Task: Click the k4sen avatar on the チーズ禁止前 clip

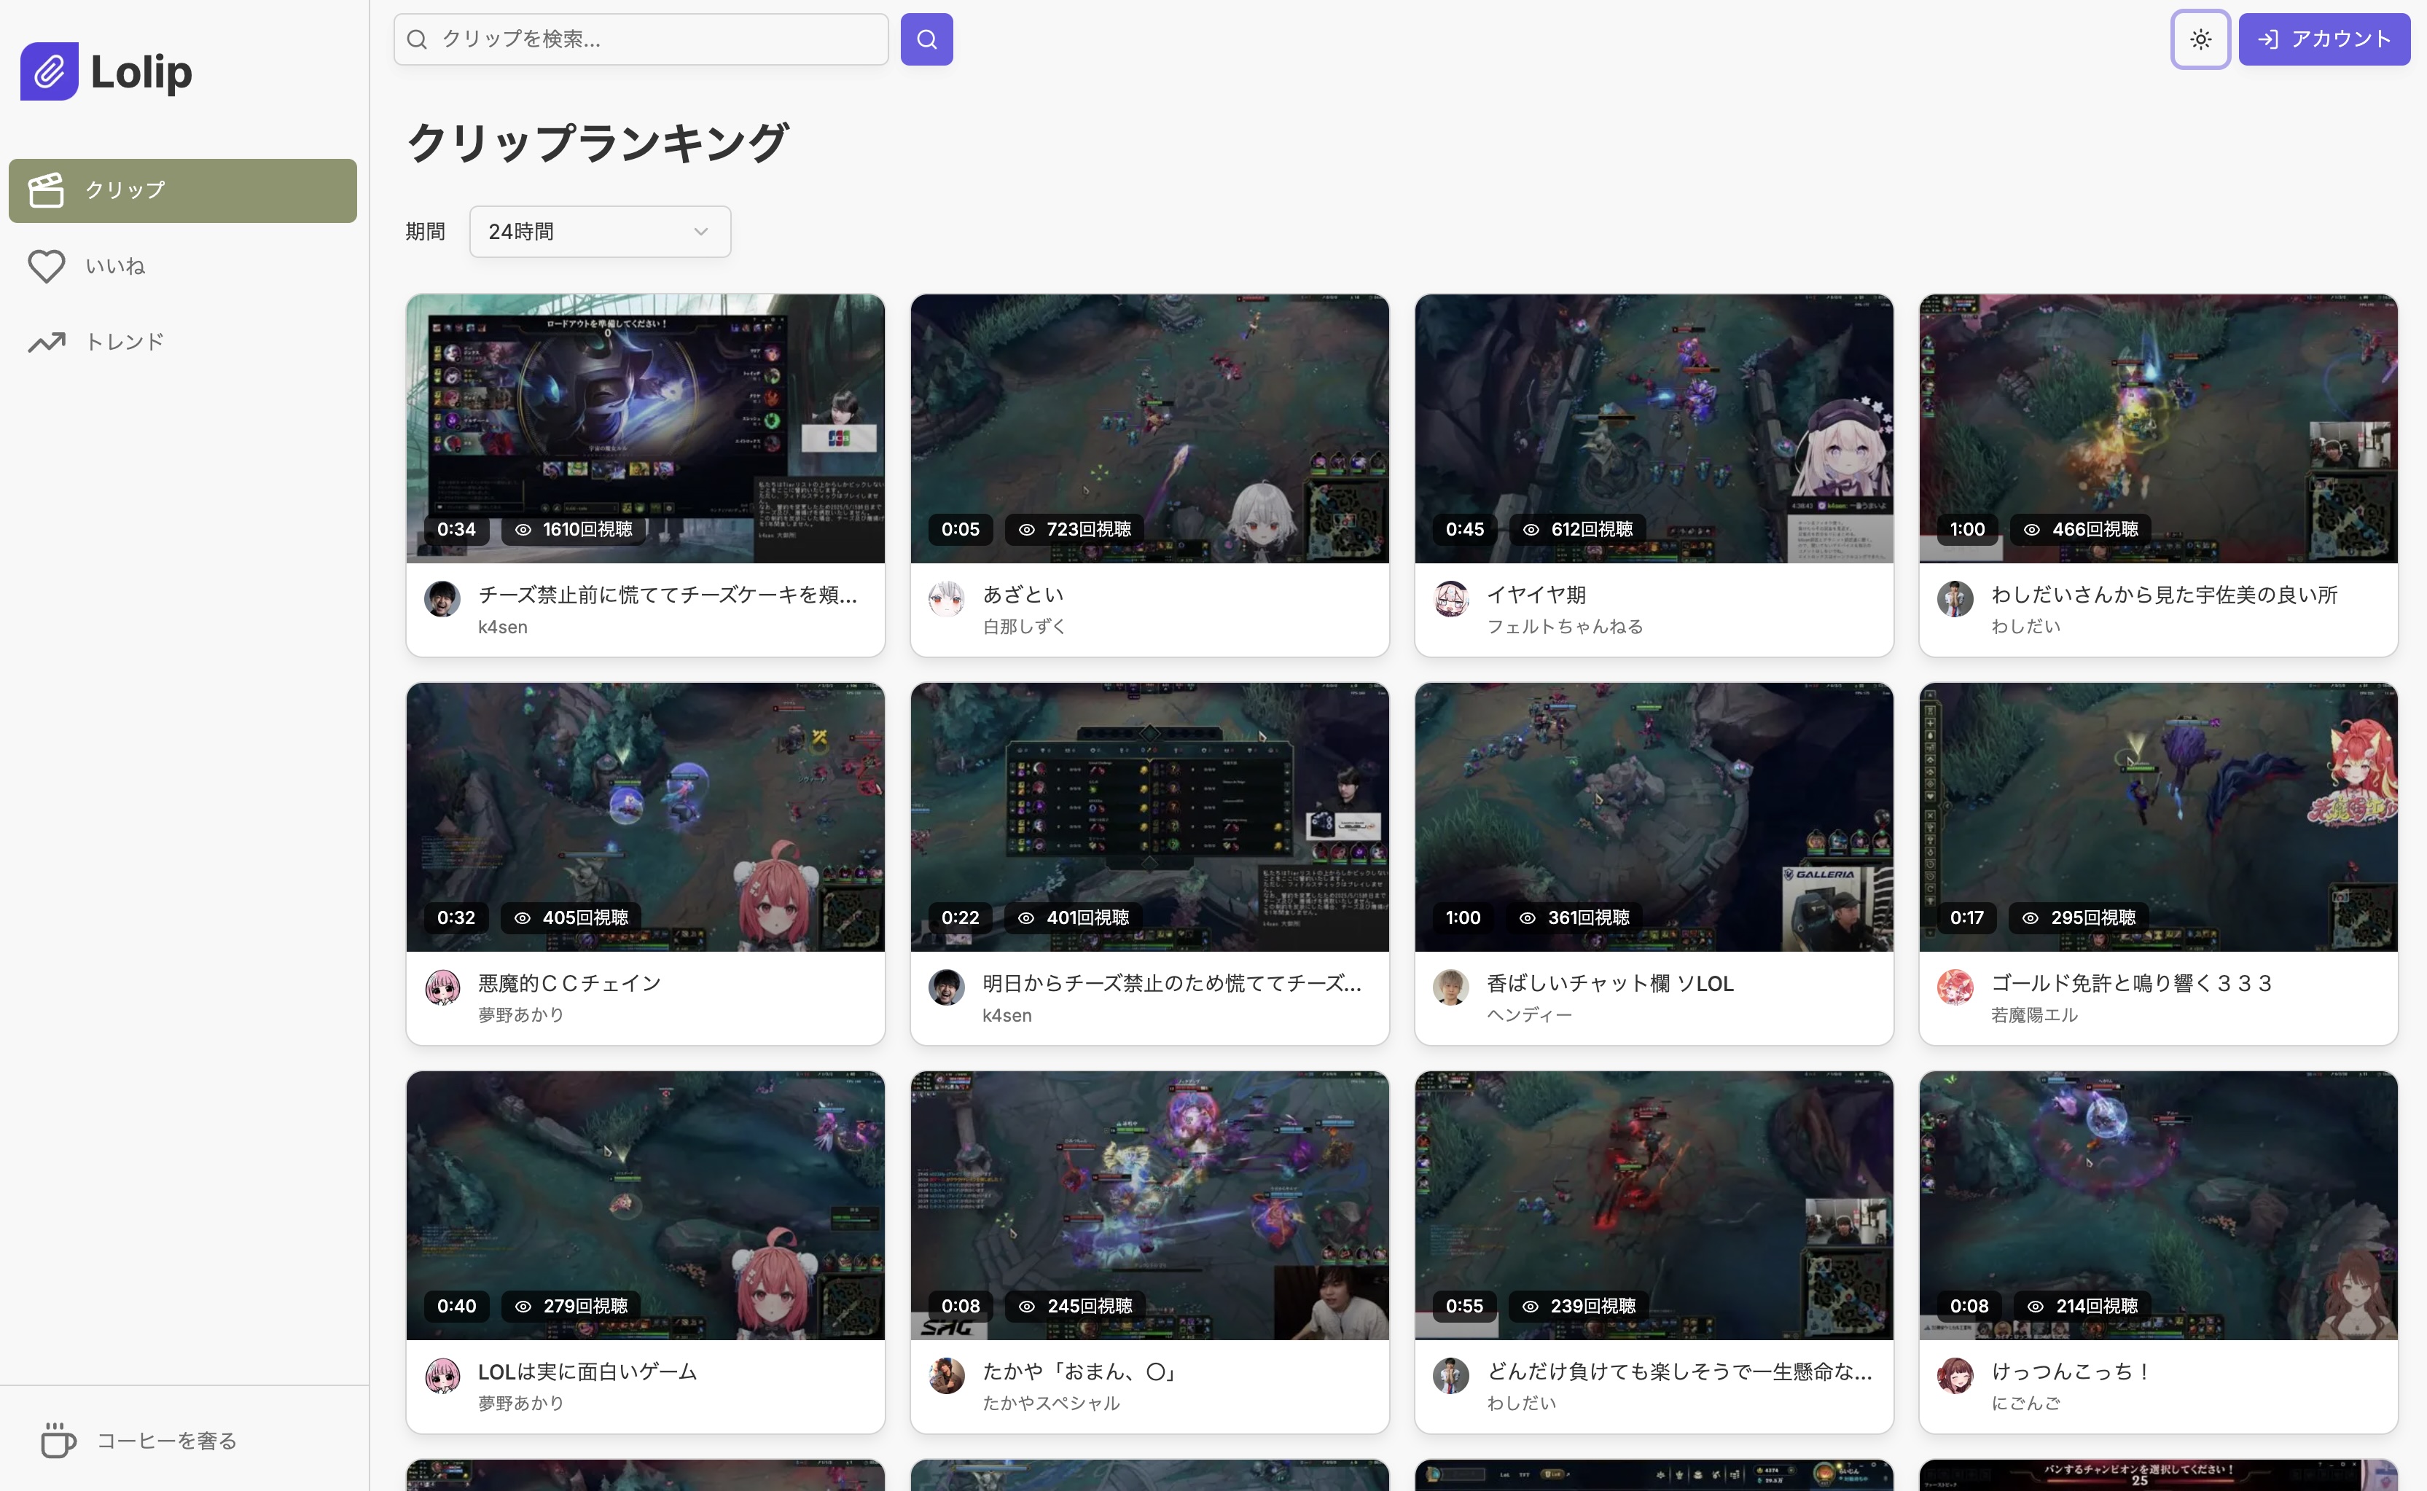Action: coord(443,598)
